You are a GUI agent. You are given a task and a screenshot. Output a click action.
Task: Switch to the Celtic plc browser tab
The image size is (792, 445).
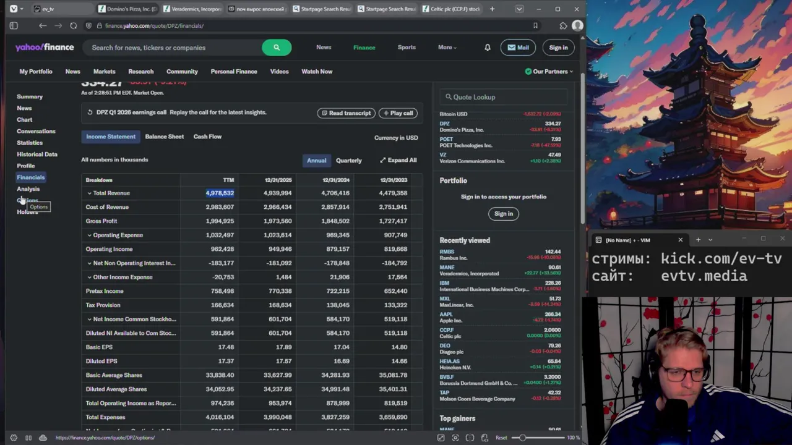coord(452,9)
